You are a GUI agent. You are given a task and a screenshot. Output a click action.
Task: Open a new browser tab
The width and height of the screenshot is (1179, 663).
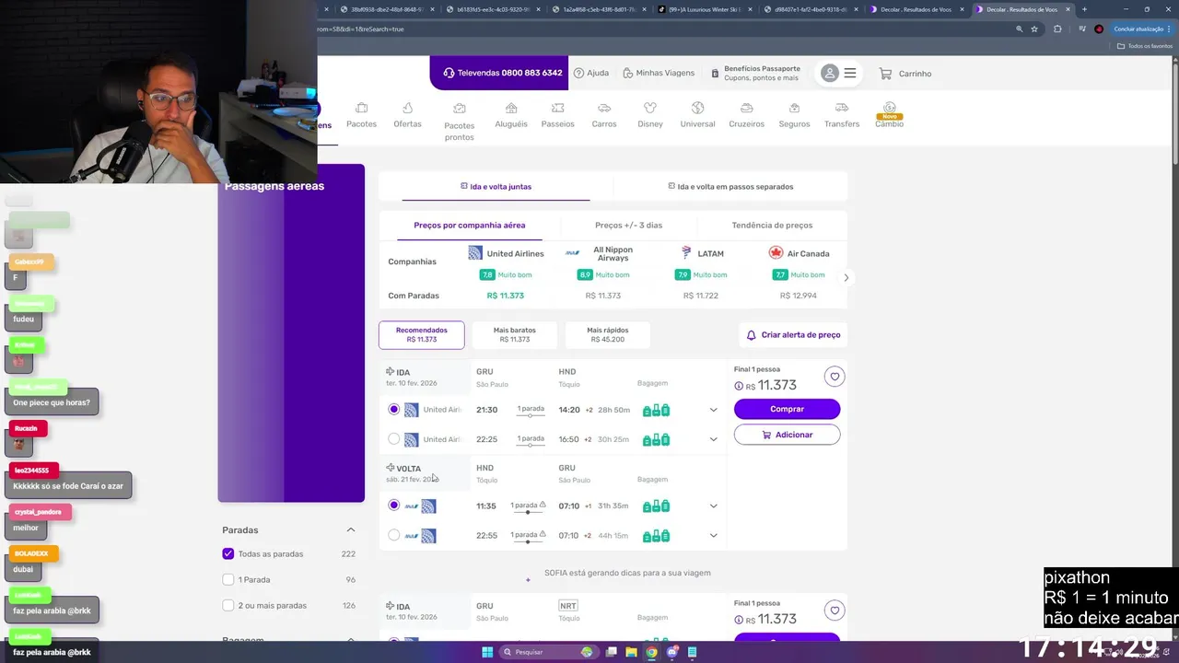point(1084,9)
